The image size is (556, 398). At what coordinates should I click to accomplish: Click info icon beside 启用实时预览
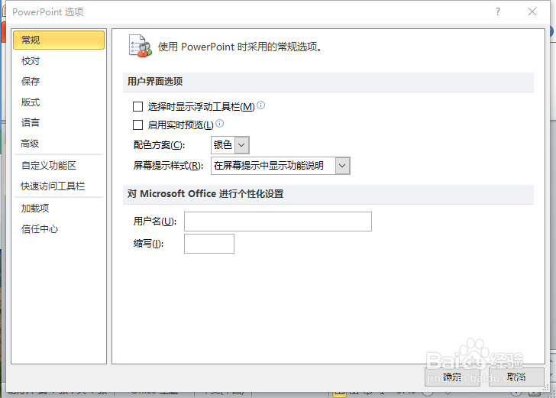point(219,124)
